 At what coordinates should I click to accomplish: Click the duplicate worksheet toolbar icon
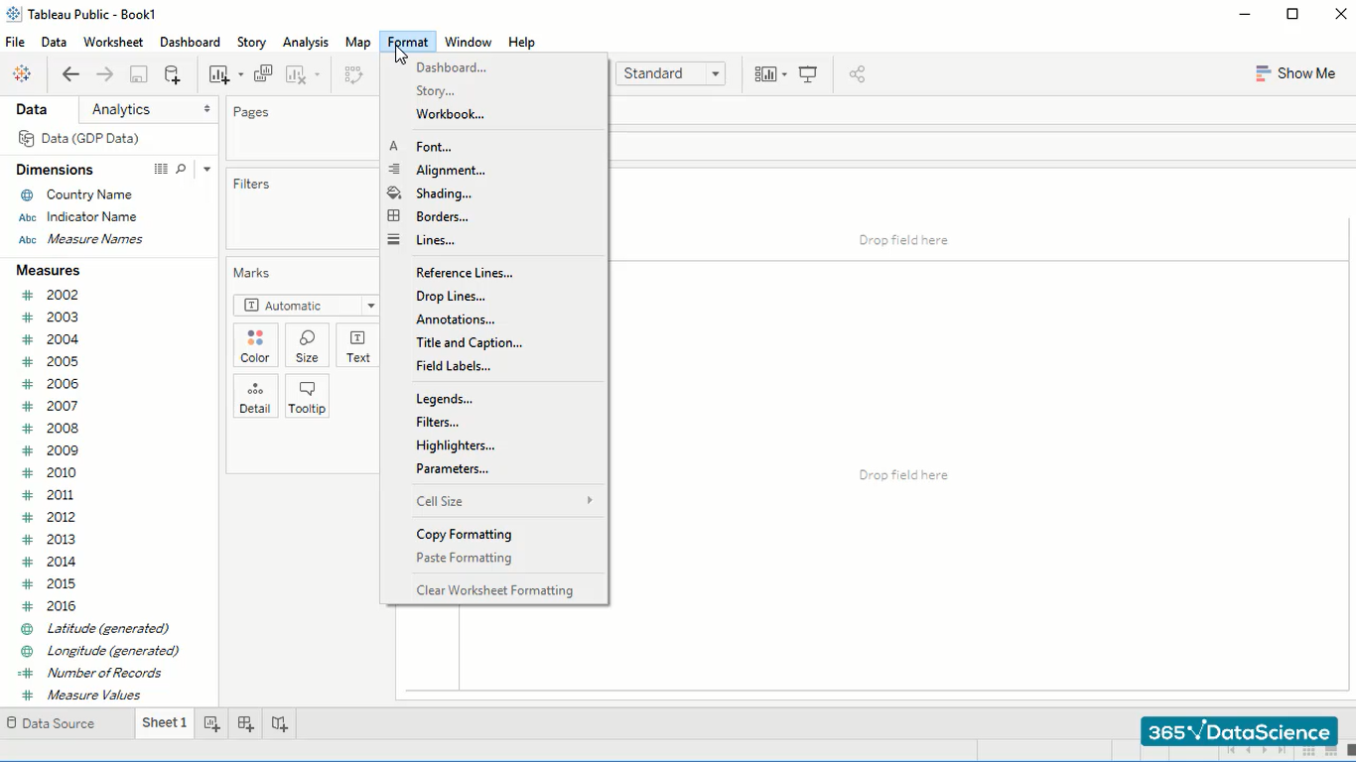tap(263, 74)
